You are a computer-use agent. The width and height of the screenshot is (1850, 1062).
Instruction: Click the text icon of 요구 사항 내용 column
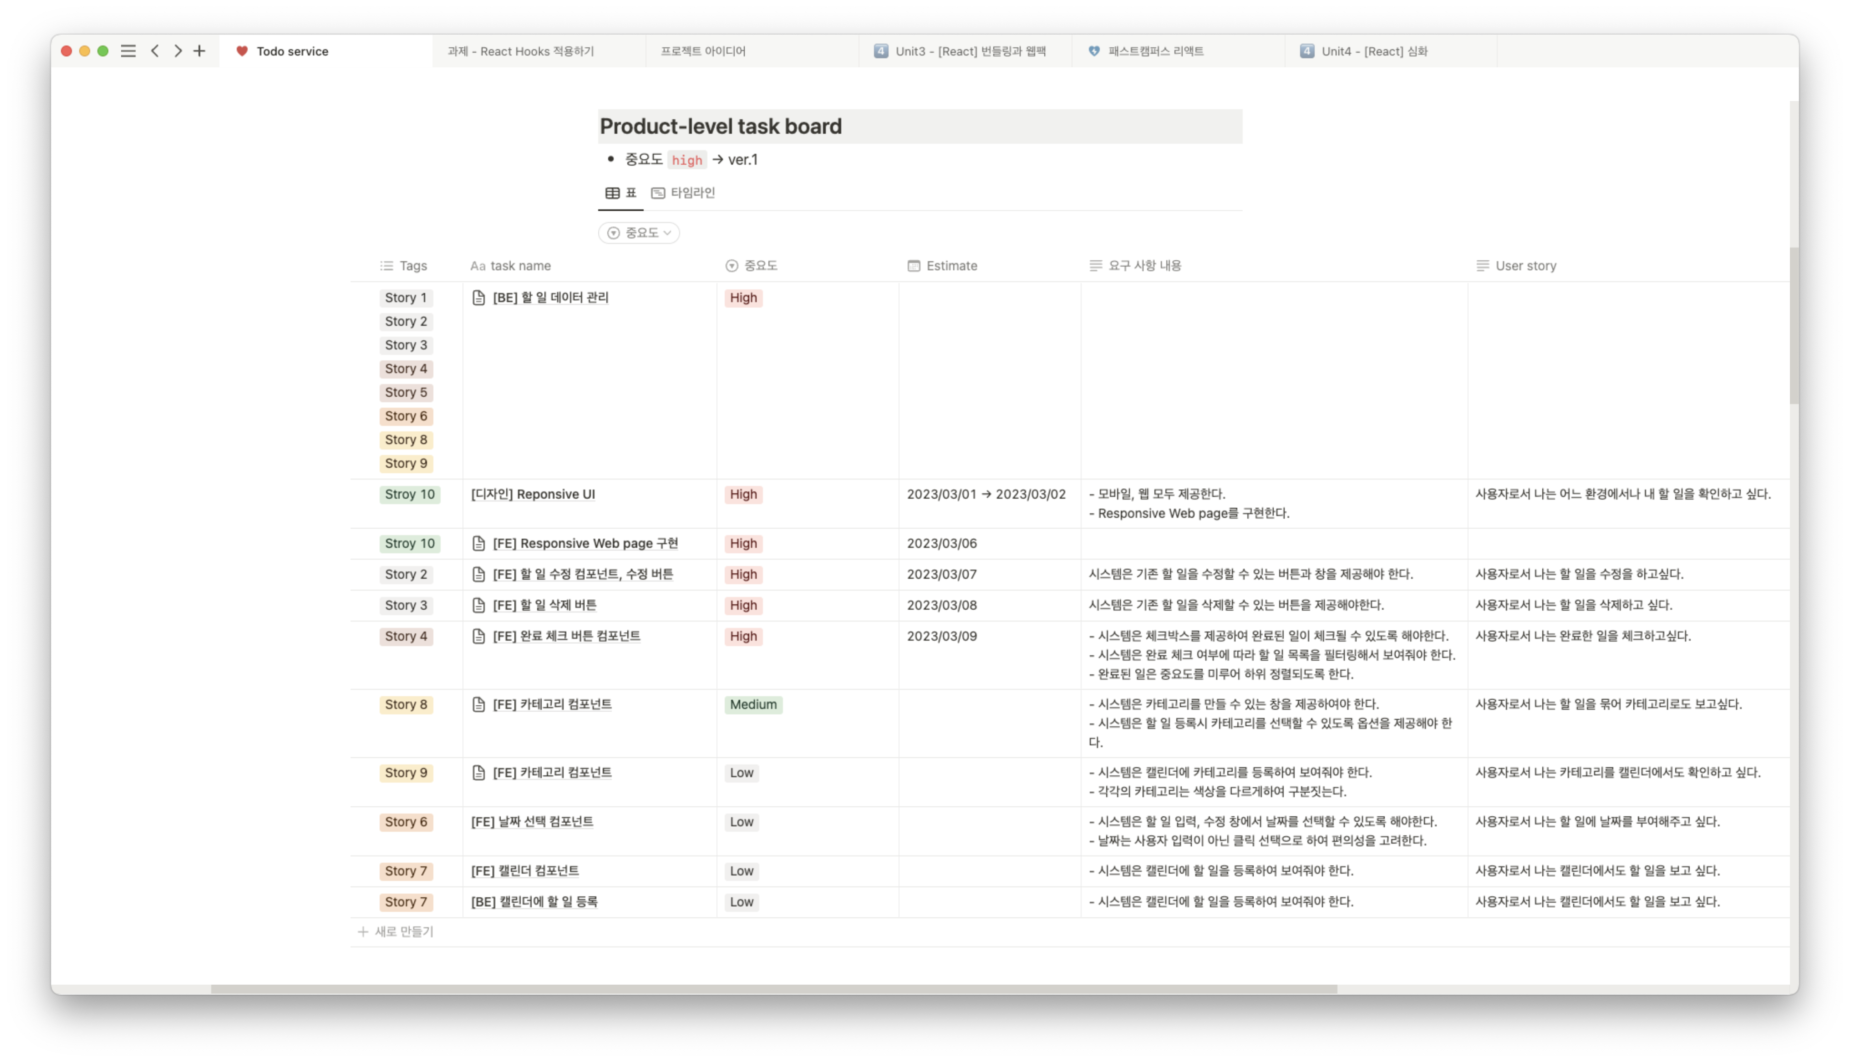[1096, 266]
